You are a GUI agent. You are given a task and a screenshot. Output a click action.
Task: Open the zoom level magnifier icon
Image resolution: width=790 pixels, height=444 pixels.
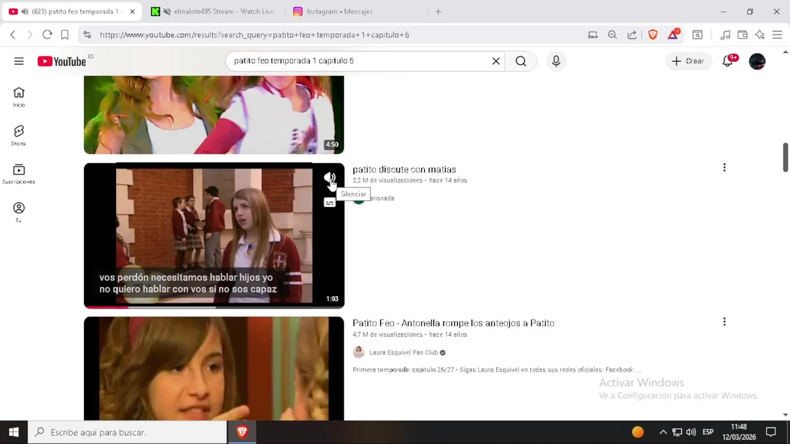(612, 35)
